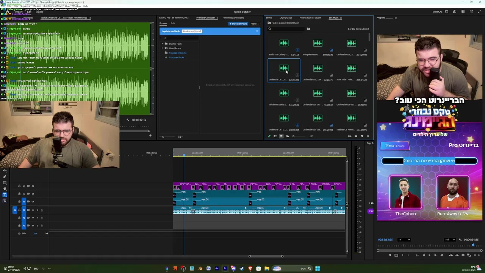Screen dimensions: 485x273
Task: Show more Program monitor transport buttons
Action: [x=475, y=255]
